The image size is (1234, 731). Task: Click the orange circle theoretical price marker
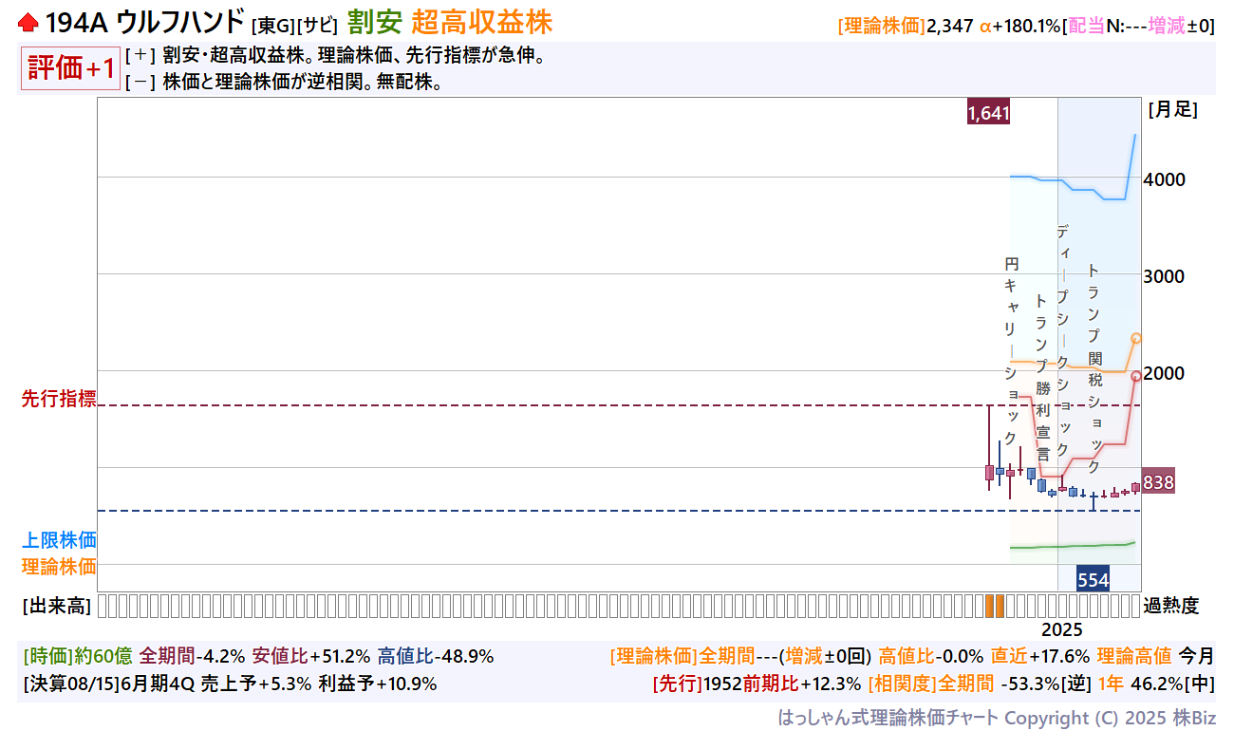tap(1136, 338)
